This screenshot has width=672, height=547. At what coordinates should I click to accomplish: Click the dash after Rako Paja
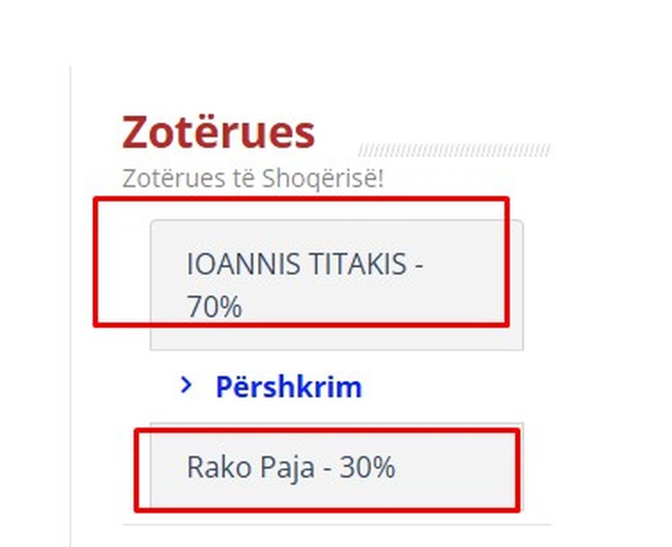click(x=327, y=468)
